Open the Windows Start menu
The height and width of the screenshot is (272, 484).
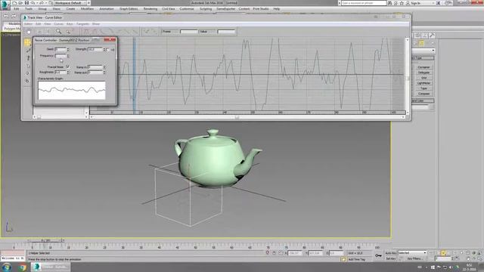(x=6, y=267)
